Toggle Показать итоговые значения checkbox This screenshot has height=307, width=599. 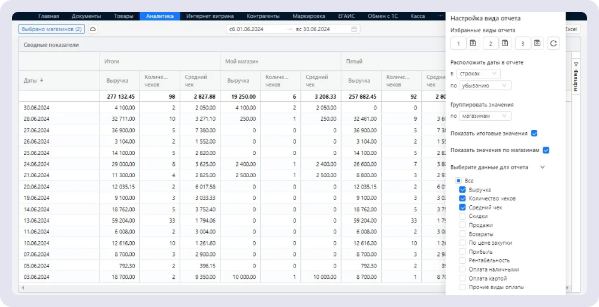pyautogui.click(x=534, y=133)
